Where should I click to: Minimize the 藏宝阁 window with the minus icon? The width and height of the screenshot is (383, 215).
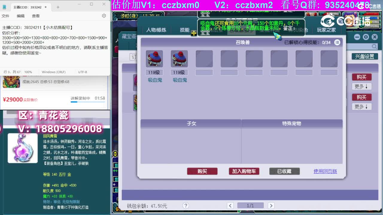tap(357, 37)
